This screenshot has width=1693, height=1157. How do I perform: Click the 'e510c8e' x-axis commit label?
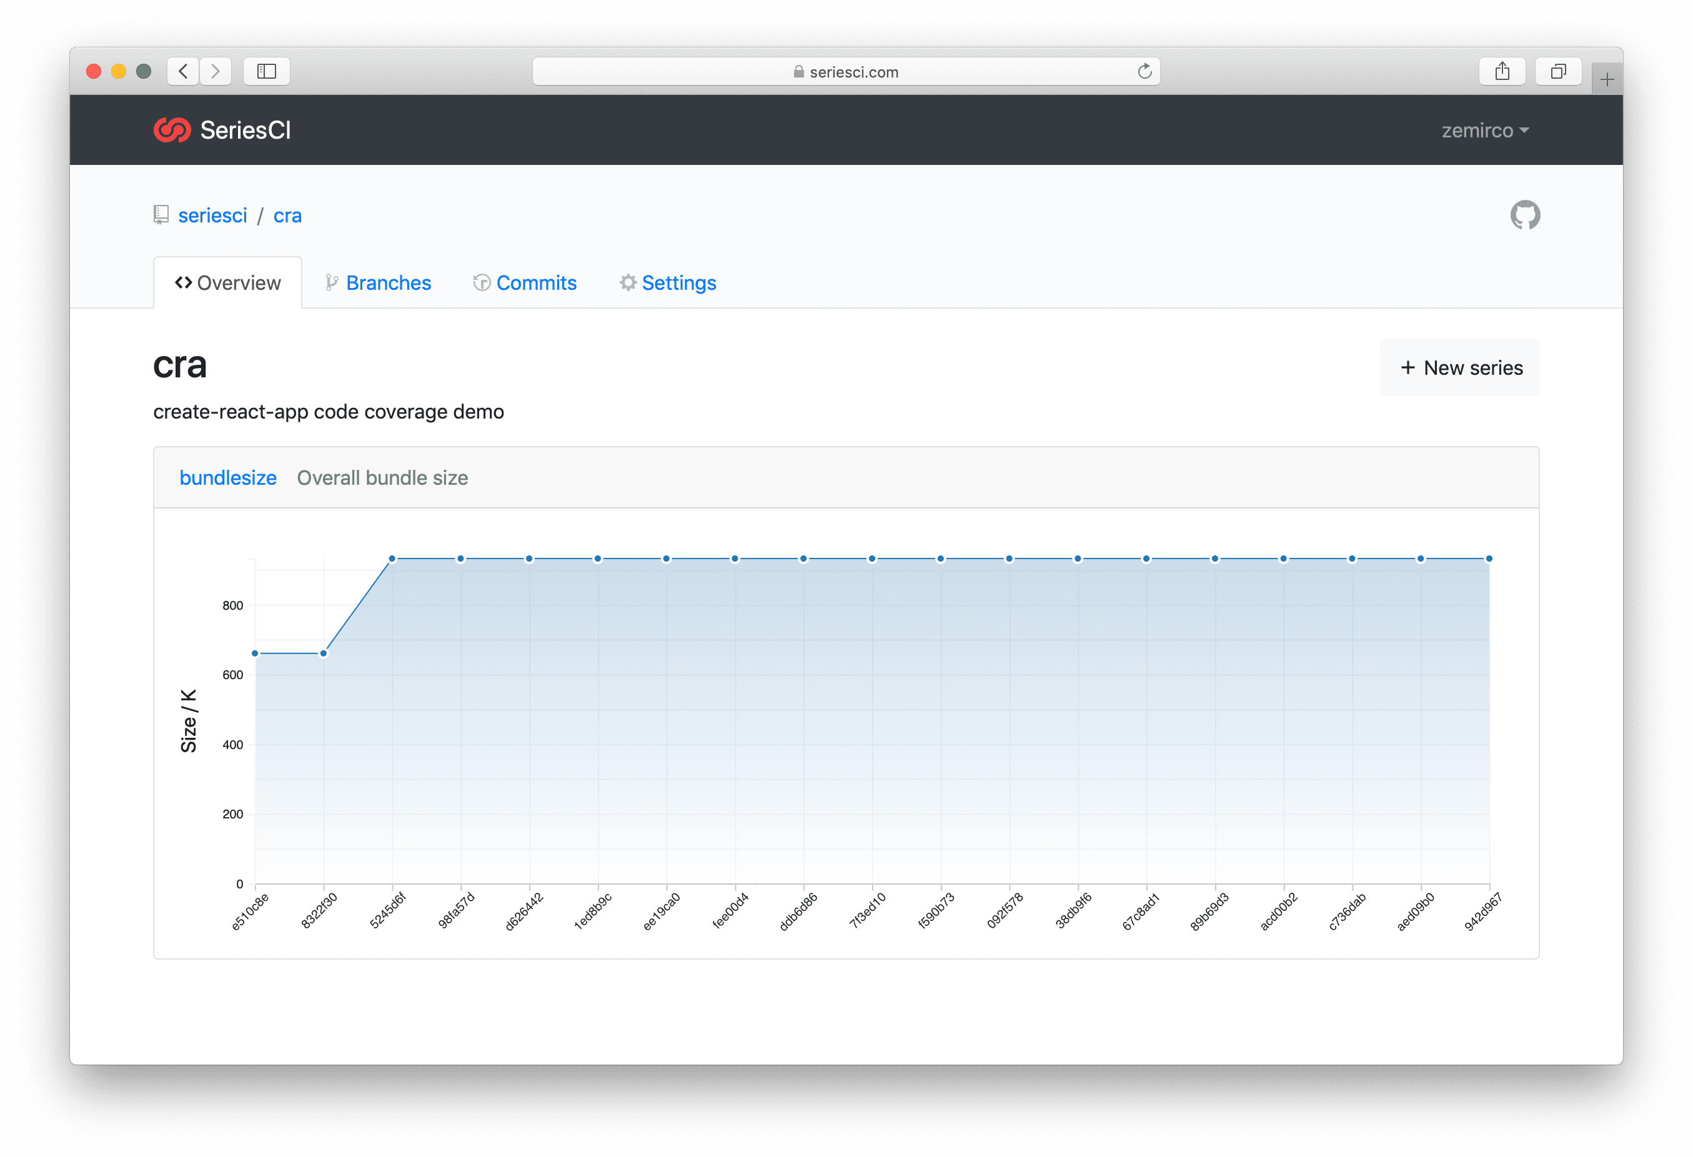click(x=250, y=911)
